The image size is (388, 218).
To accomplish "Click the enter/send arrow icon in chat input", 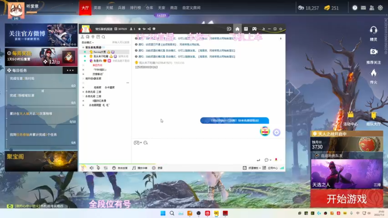I will [x=259, y=160].
